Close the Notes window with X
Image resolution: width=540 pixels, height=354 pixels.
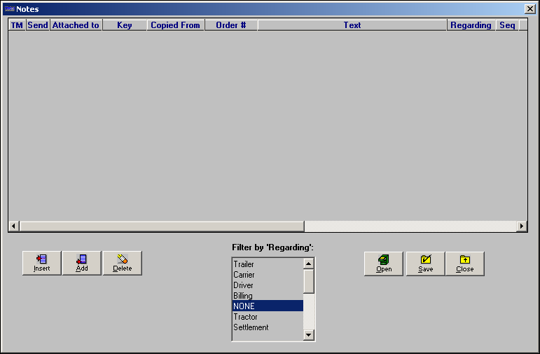(x=530, y=9)
